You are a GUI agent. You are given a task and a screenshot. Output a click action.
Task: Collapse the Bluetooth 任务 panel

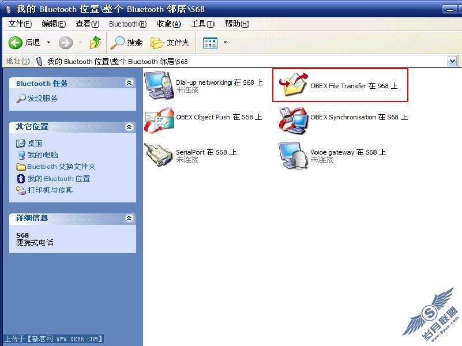click(x=129, y=82)
